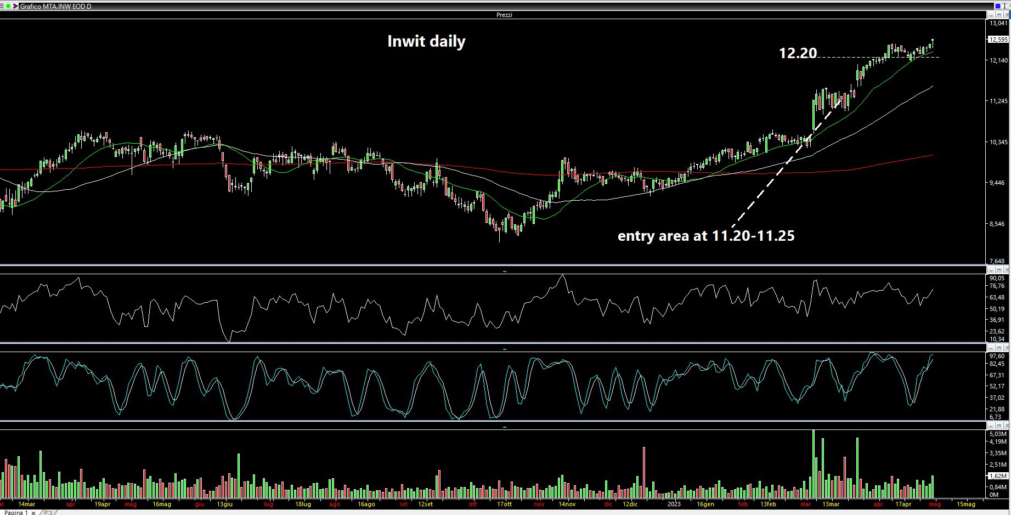
Task: Click the 0,84M volume scale value
Action: click(x=998, y=486)
